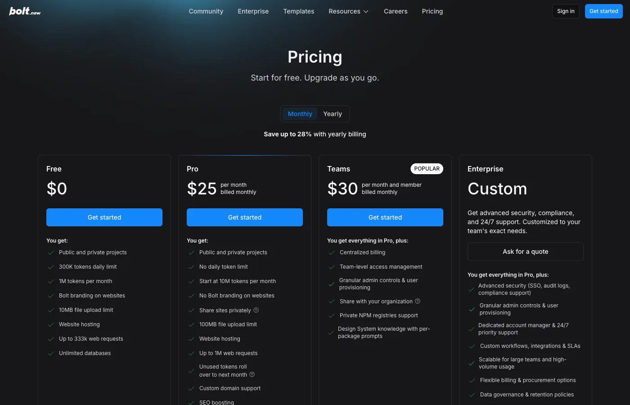Click Ask for a quote button

(526, 252)
